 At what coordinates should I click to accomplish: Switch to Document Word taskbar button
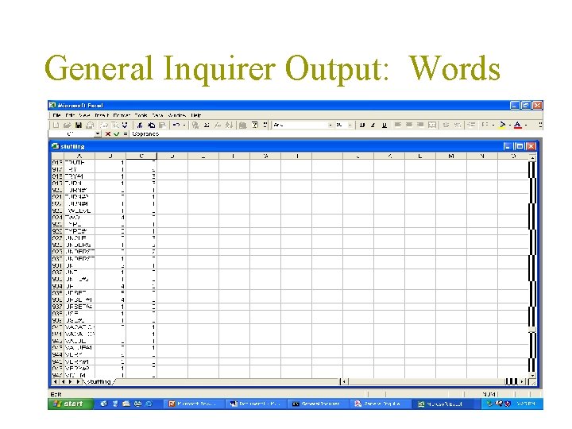coord(255,404)
